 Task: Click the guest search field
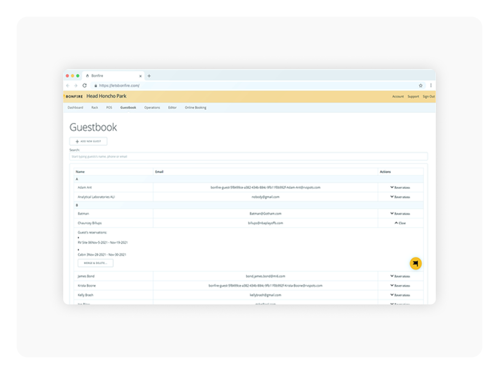tap(249, 156)
